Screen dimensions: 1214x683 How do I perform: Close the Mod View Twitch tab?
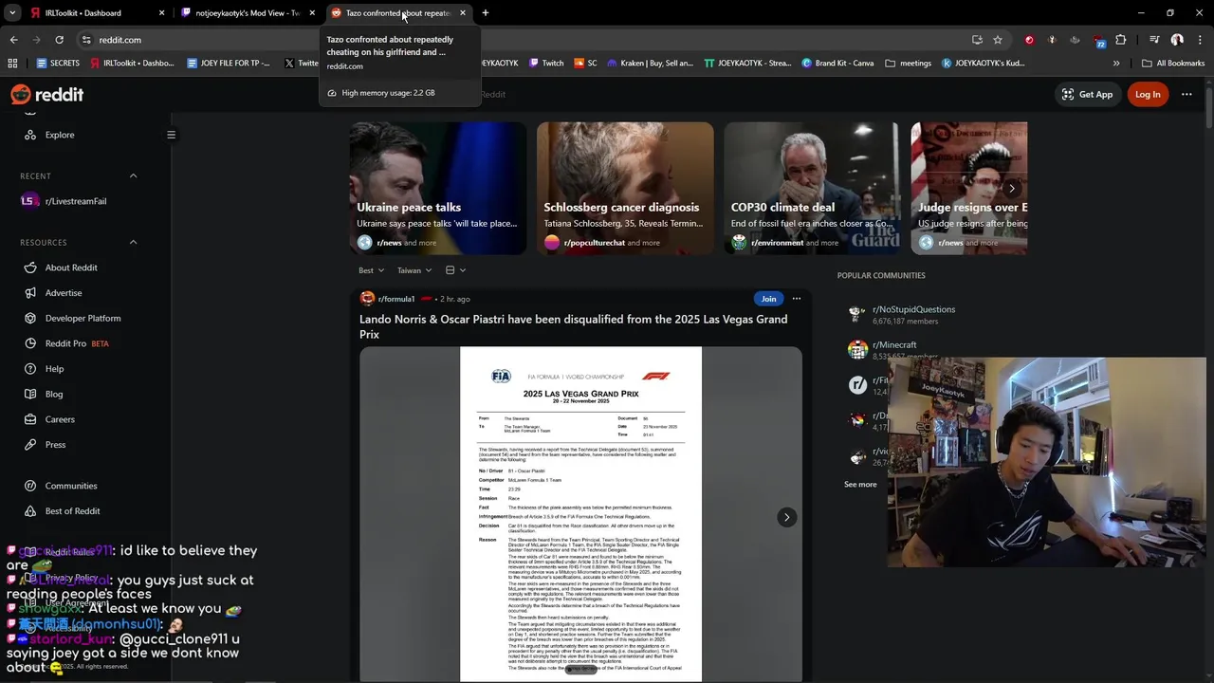click(312, 13)
